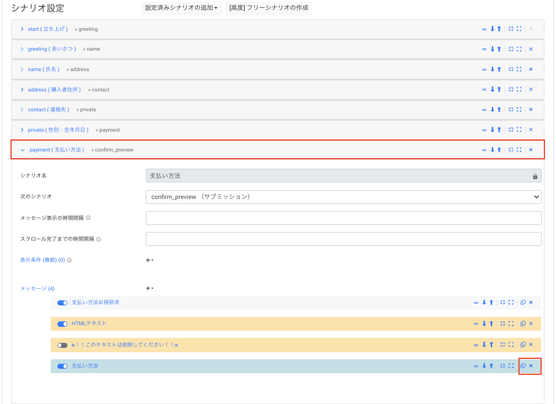This screenshot has width=556, height=404.
Task: Info icon next to スクロール完了までの時間間隔
Action: click(99, 239)
